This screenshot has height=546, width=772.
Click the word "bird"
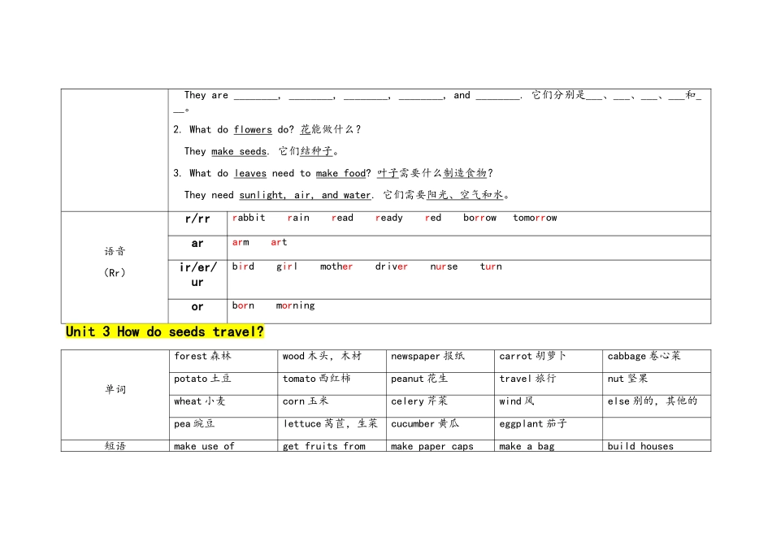(243, 266)
